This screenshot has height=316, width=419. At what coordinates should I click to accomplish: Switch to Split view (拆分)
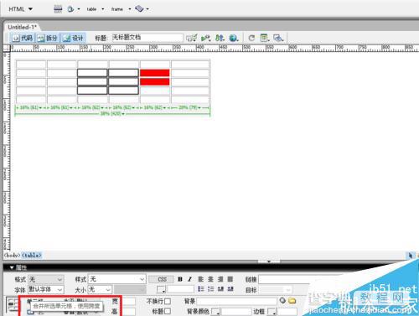[x=48, y=38]
